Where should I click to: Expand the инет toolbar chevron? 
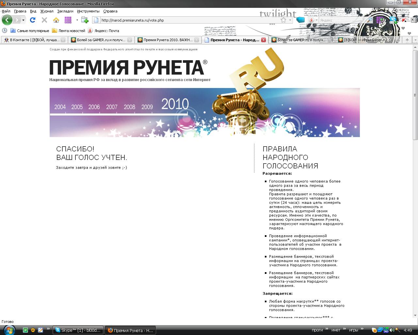tap(345, 329)
